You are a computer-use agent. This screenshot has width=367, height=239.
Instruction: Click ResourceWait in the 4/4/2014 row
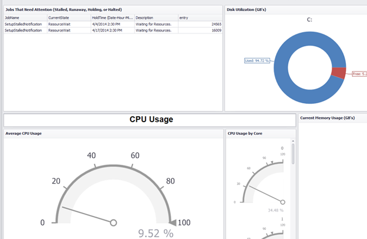tap(59, 24)
